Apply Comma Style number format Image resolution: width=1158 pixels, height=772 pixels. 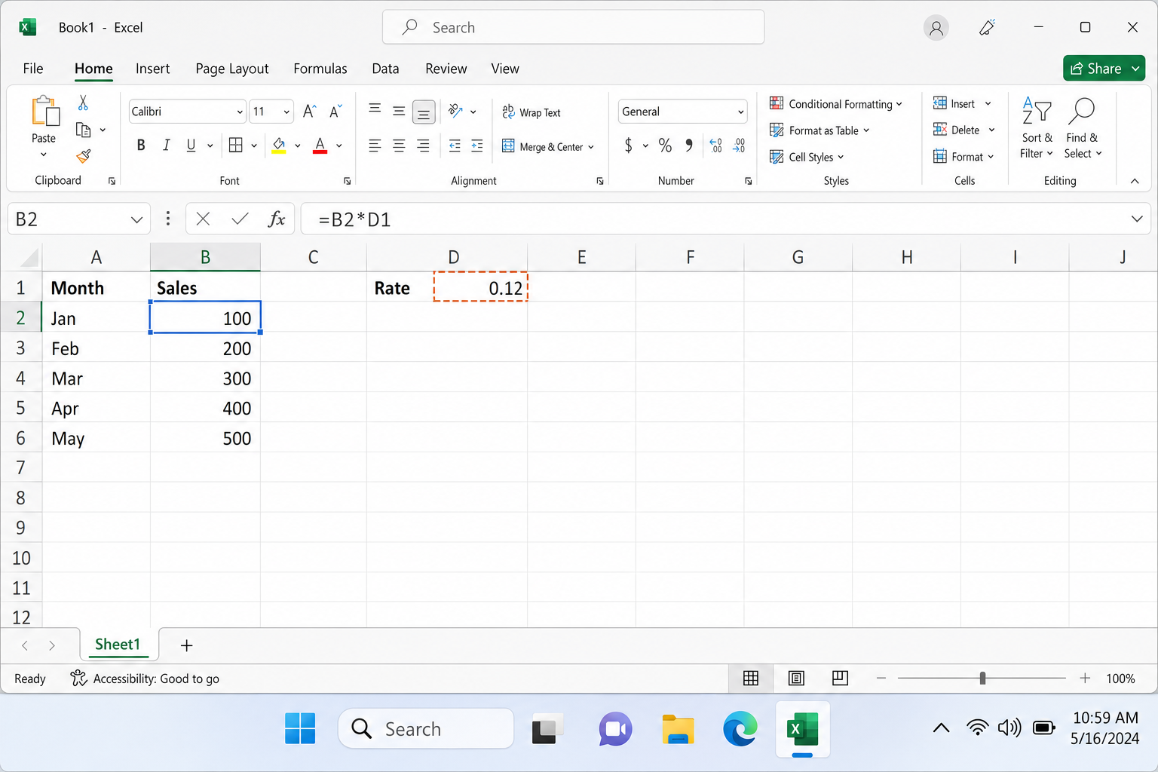(689, 145)
